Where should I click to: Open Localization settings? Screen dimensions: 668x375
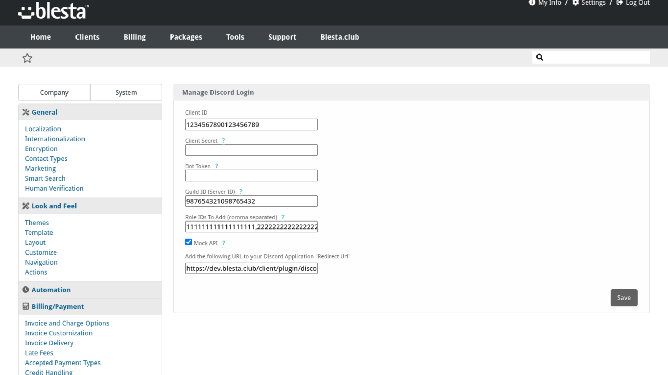pyautogui.click(x=43, y=129)
